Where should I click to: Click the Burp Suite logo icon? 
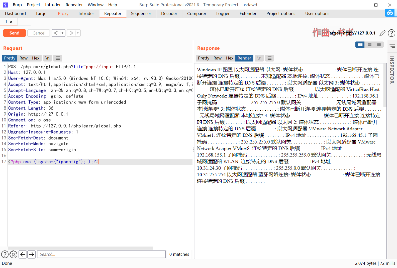click(5, 5)
